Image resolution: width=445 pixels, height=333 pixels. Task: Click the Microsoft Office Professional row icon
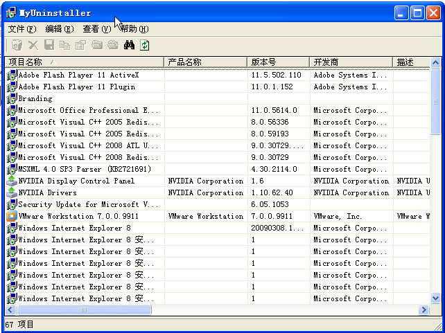[x=12, y=110]
